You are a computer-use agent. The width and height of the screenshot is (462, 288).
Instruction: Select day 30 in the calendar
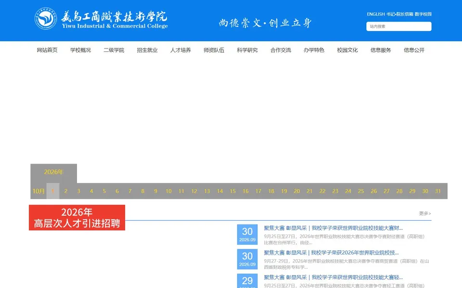[x=425, y=191]
